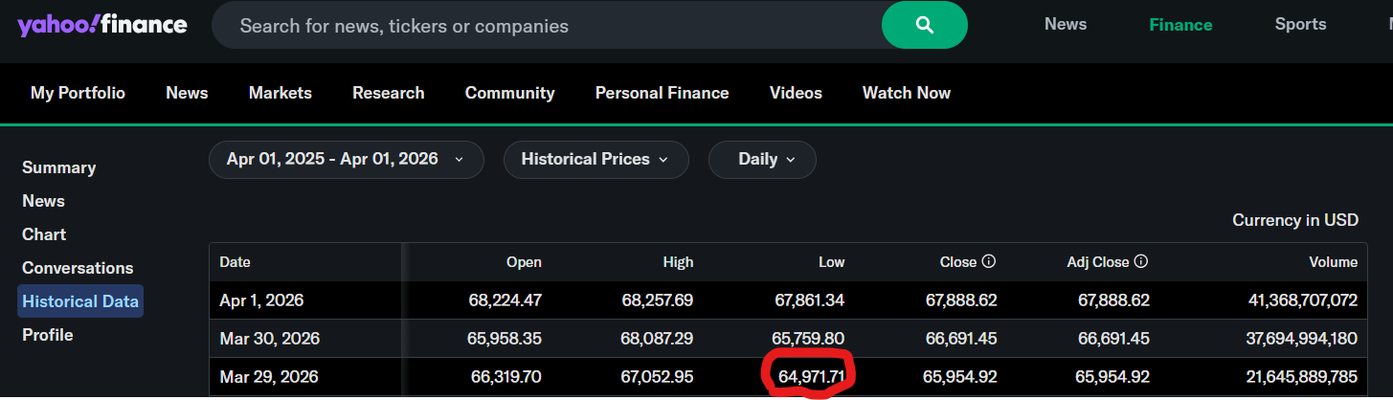Switch to the Summary sidebar tab
1393x400 pixels.
point(58,167)
